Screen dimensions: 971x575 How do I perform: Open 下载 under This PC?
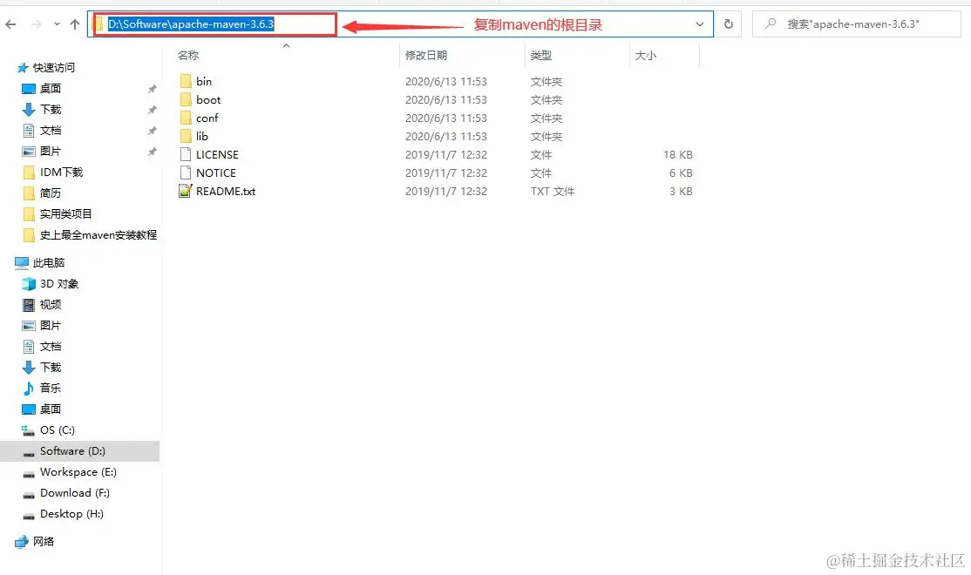click(51, 367)
